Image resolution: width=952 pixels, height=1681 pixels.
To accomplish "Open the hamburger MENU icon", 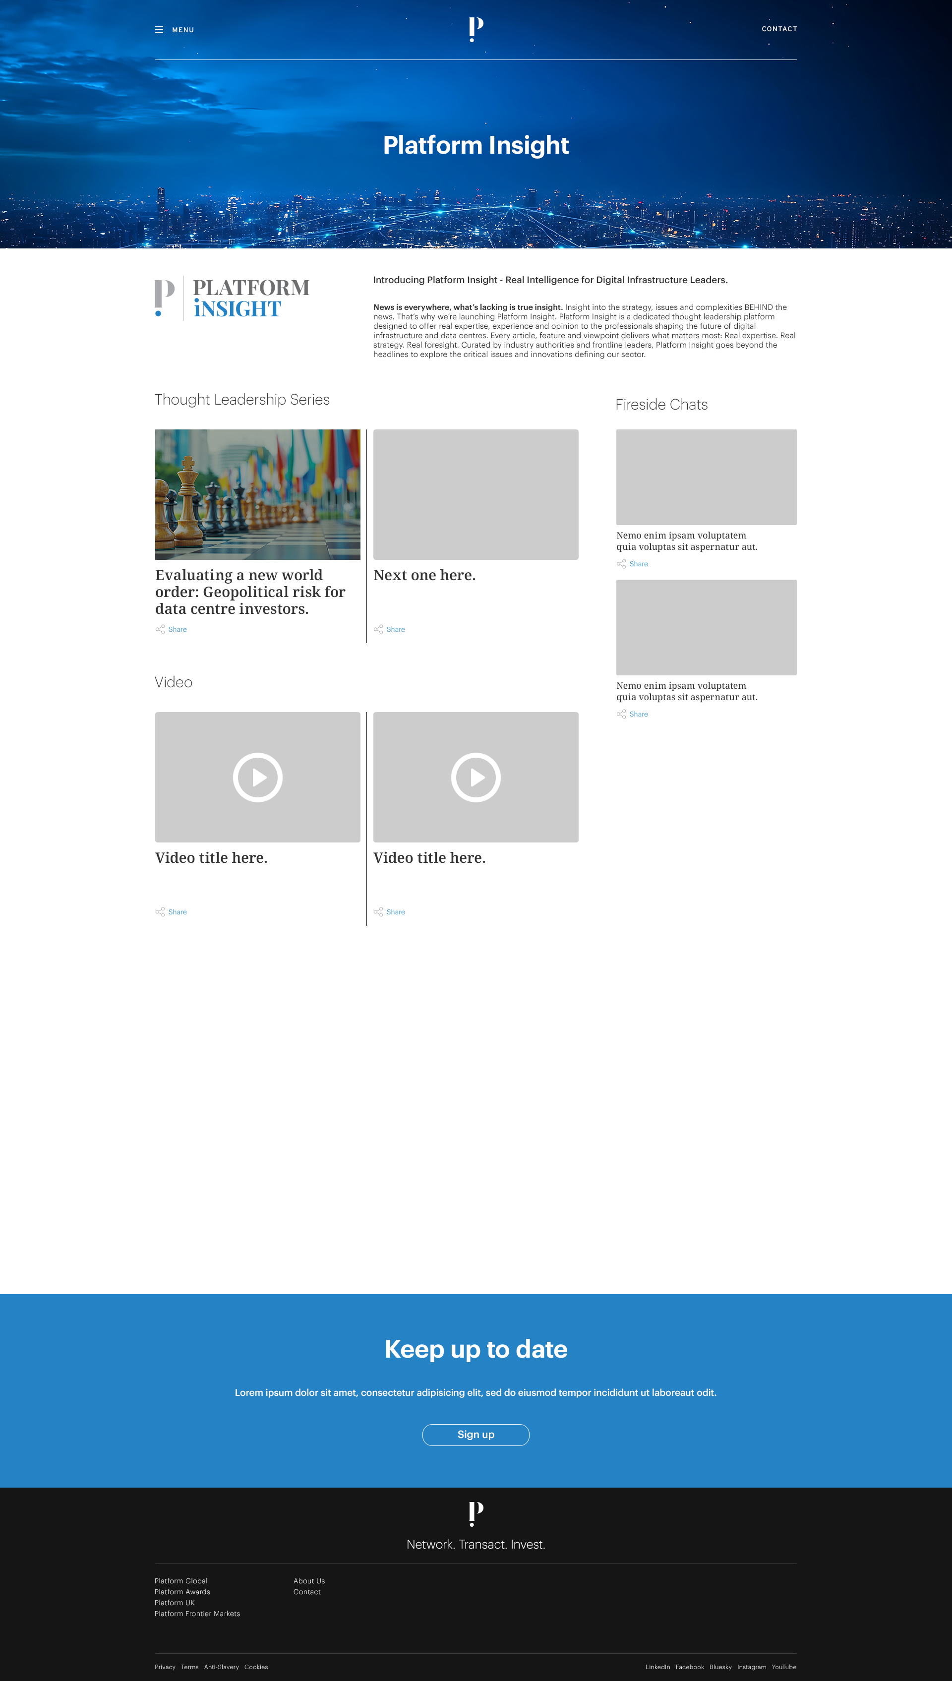I will 160,29.
